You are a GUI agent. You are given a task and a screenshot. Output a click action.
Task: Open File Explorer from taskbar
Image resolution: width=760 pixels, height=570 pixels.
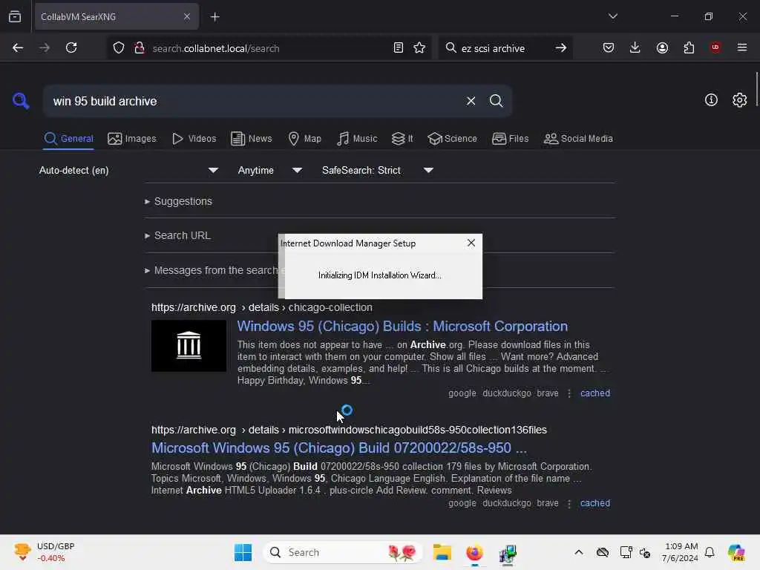442,552
